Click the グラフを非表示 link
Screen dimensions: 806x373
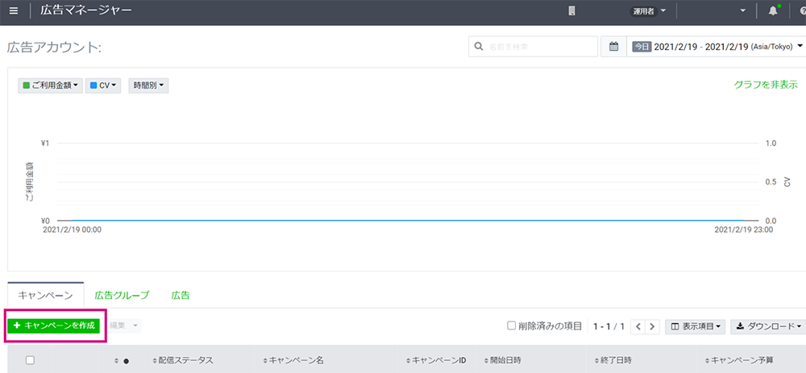pyautogui.click(x=766, y=85)
